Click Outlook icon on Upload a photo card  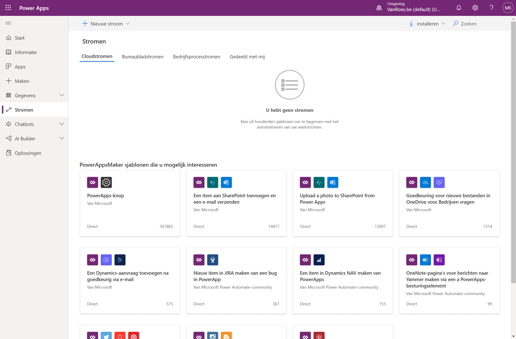[x=333, y=182]
